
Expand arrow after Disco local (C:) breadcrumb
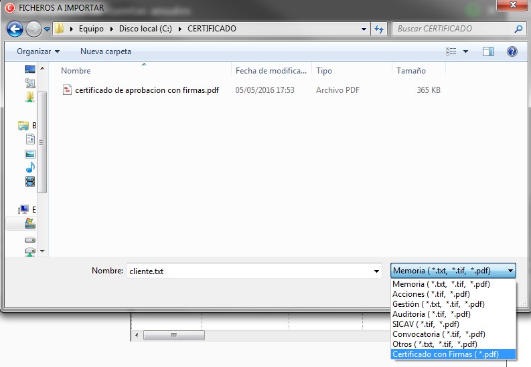[180, 29]
